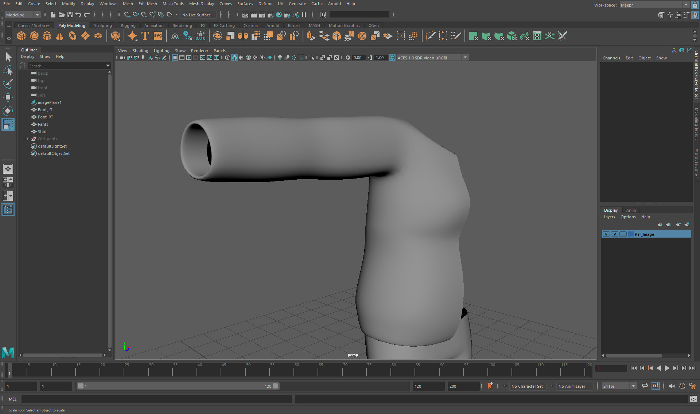The width and height of the screenshot is (700, 414).
Task: Toggle visibility V box of Ref_Image layer
Action: pyautogui.click(x=606, y=234)
